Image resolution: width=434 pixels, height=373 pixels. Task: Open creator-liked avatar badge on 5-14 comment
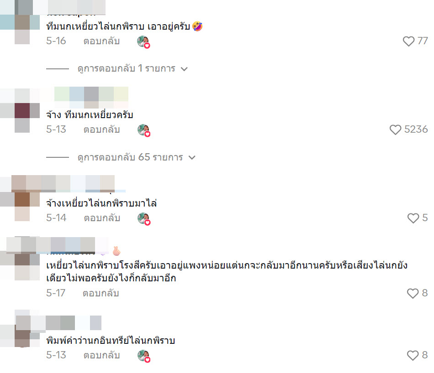pyautogui.click(x=144, y=219)
